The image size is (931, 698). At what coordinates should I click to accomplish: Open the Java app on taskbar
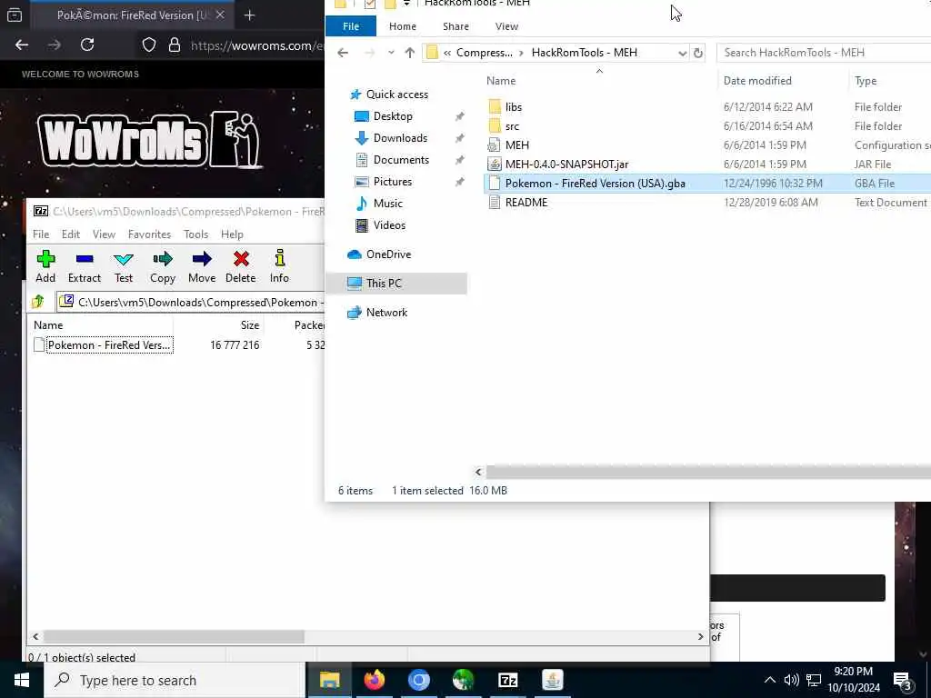pyautogui.click(x=552, y=680)
